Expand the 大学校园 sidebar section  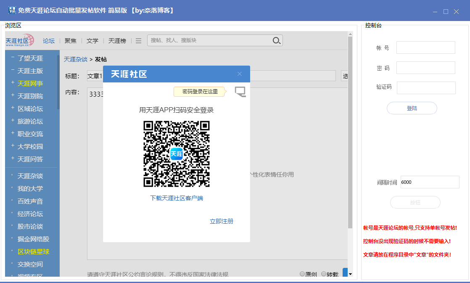[x=13, y=145]
